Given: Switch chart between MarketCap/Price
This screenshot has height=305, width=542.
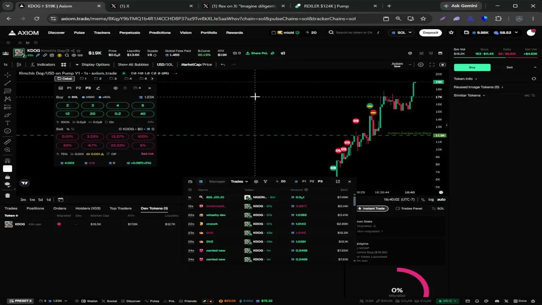Looking at the screenshot, I should [196, 64].
